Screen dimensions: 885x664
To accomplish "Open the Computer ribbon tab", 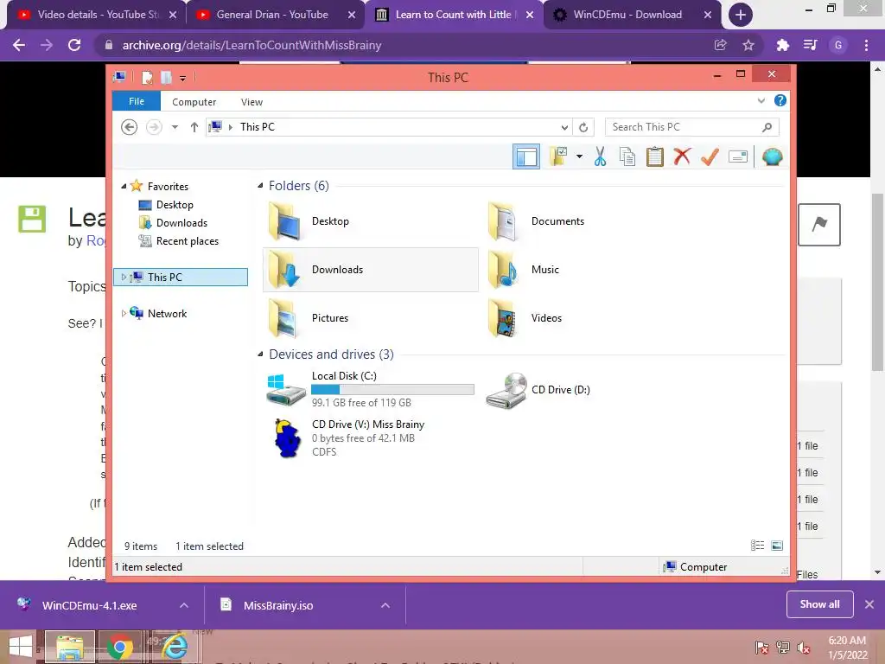I will tap(194, 102).
